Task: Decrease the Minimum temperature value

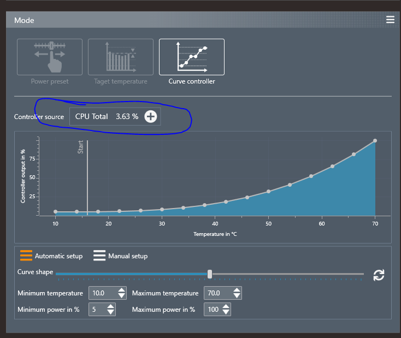Action: 121,296
